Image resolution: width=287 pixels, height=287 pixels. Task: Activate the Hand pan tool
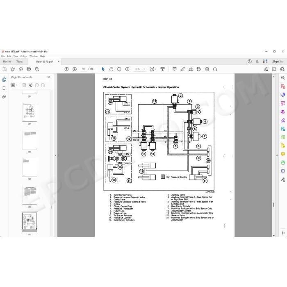coord(111,69)
